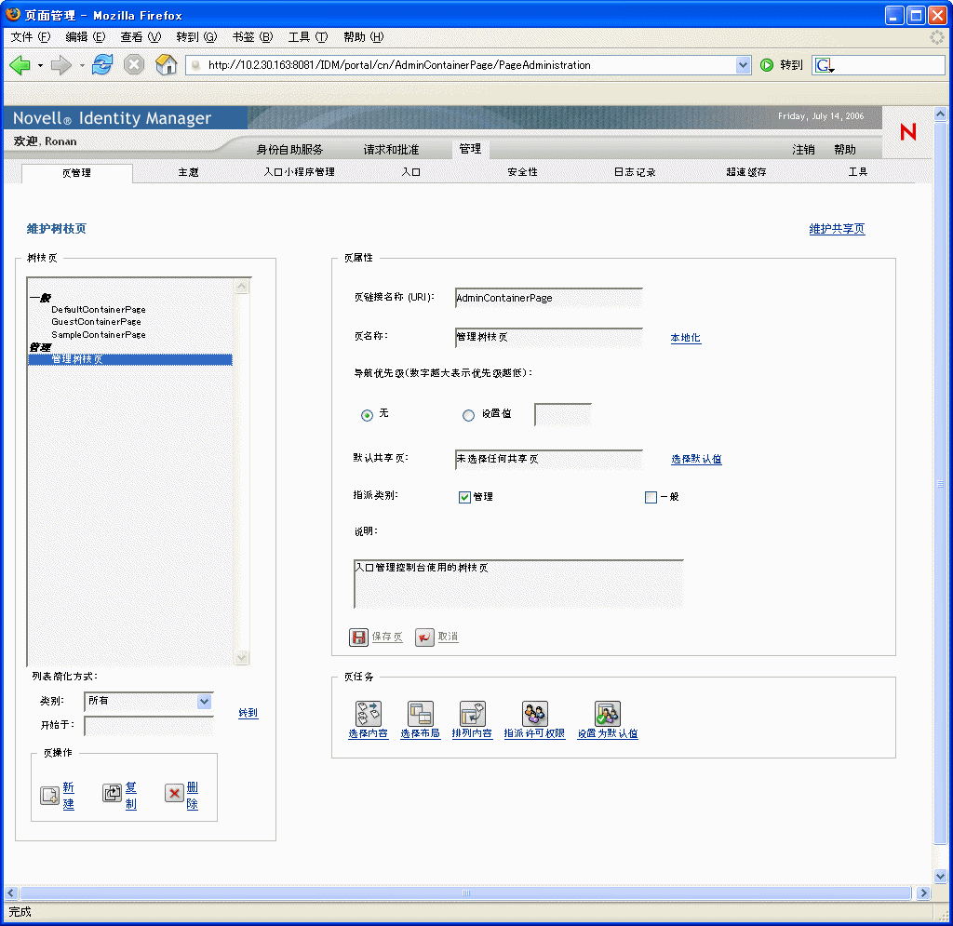Switch to the 安全性 tab
953x926 pixels.
click(521, 171)
